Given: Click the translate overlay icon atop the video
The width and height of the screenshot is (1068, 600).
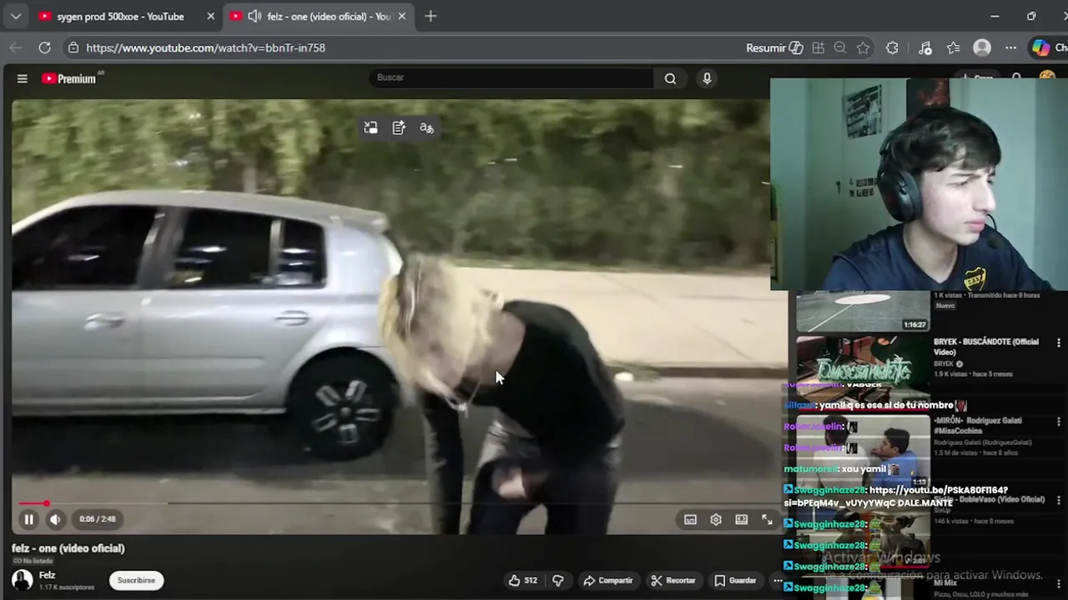Looking at the screenshot, I should [426, 127].
